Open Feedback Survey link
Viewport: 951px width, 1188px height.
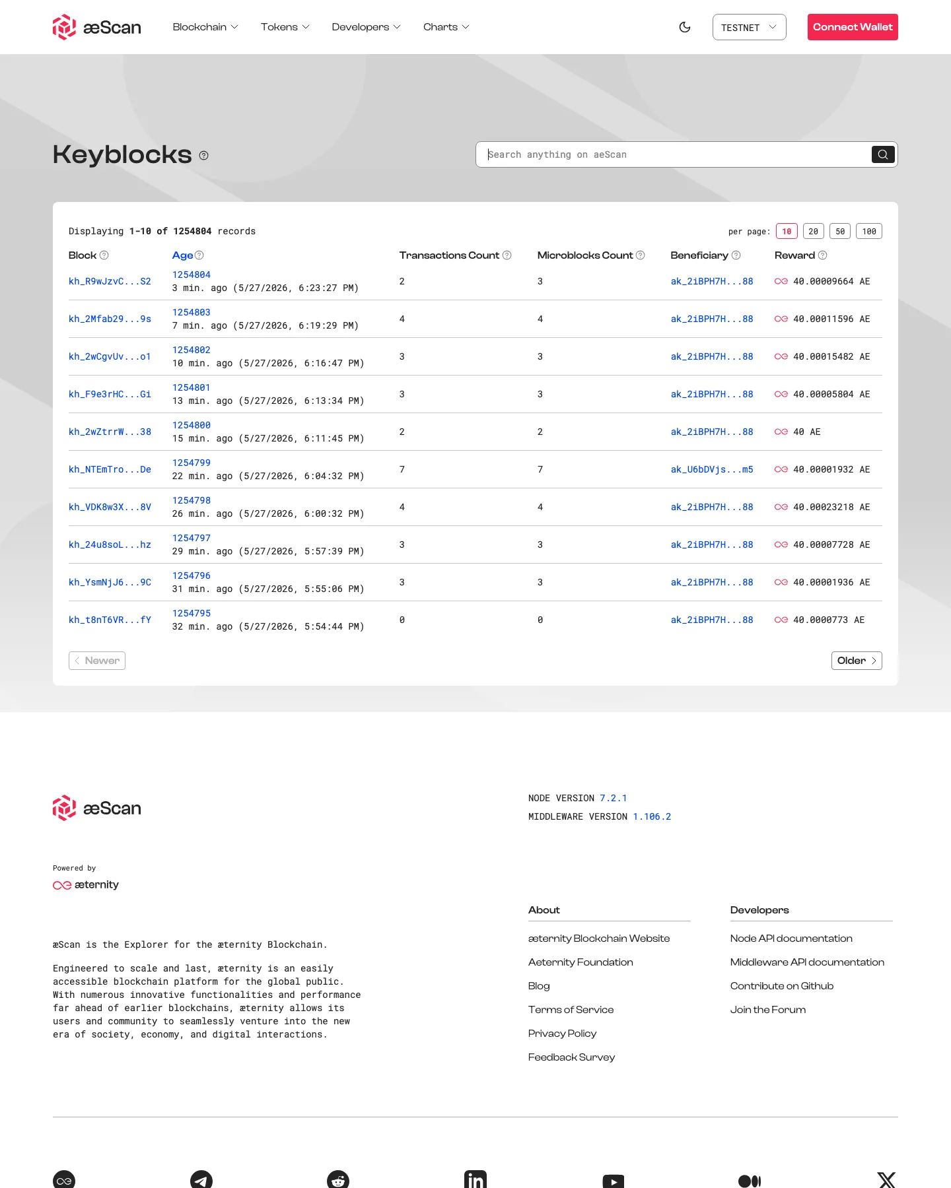(571, 1057)
